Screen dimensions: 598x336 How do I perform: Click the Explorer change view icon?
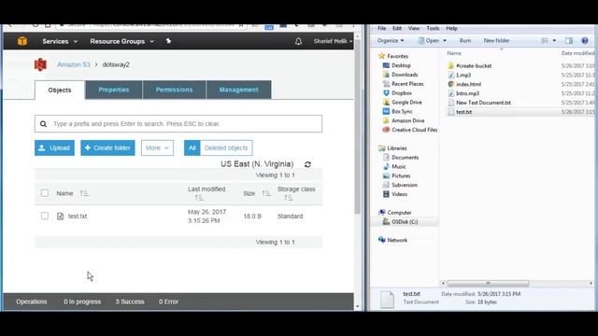tap(545, 40)
